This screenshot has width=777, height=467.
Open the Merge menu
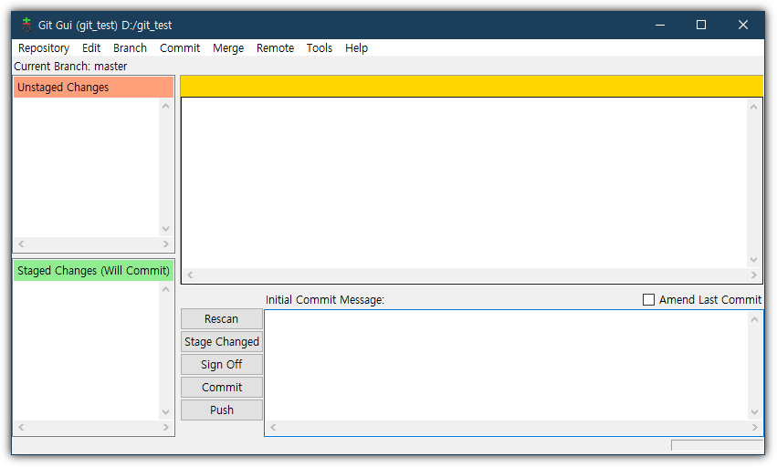click(x=228, y=48)
